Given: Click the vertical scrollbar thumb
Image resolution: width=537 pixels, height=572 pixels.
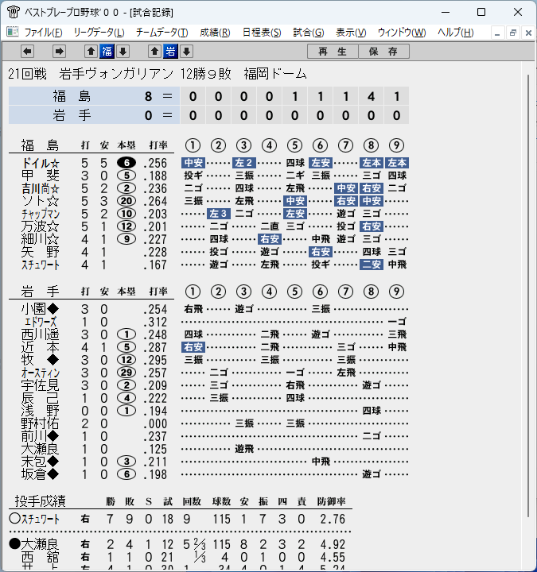Looking at the screenshot, I should click(x=528, y=296).
